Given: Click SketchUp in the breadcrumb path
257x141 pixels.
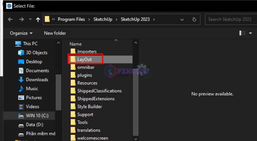Looking at the screenshot, I should [103, 19].
